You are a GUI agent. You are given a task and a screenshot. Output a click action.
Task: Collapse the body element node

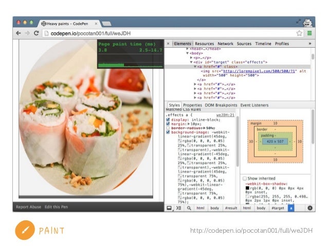[x=188, y=53]
